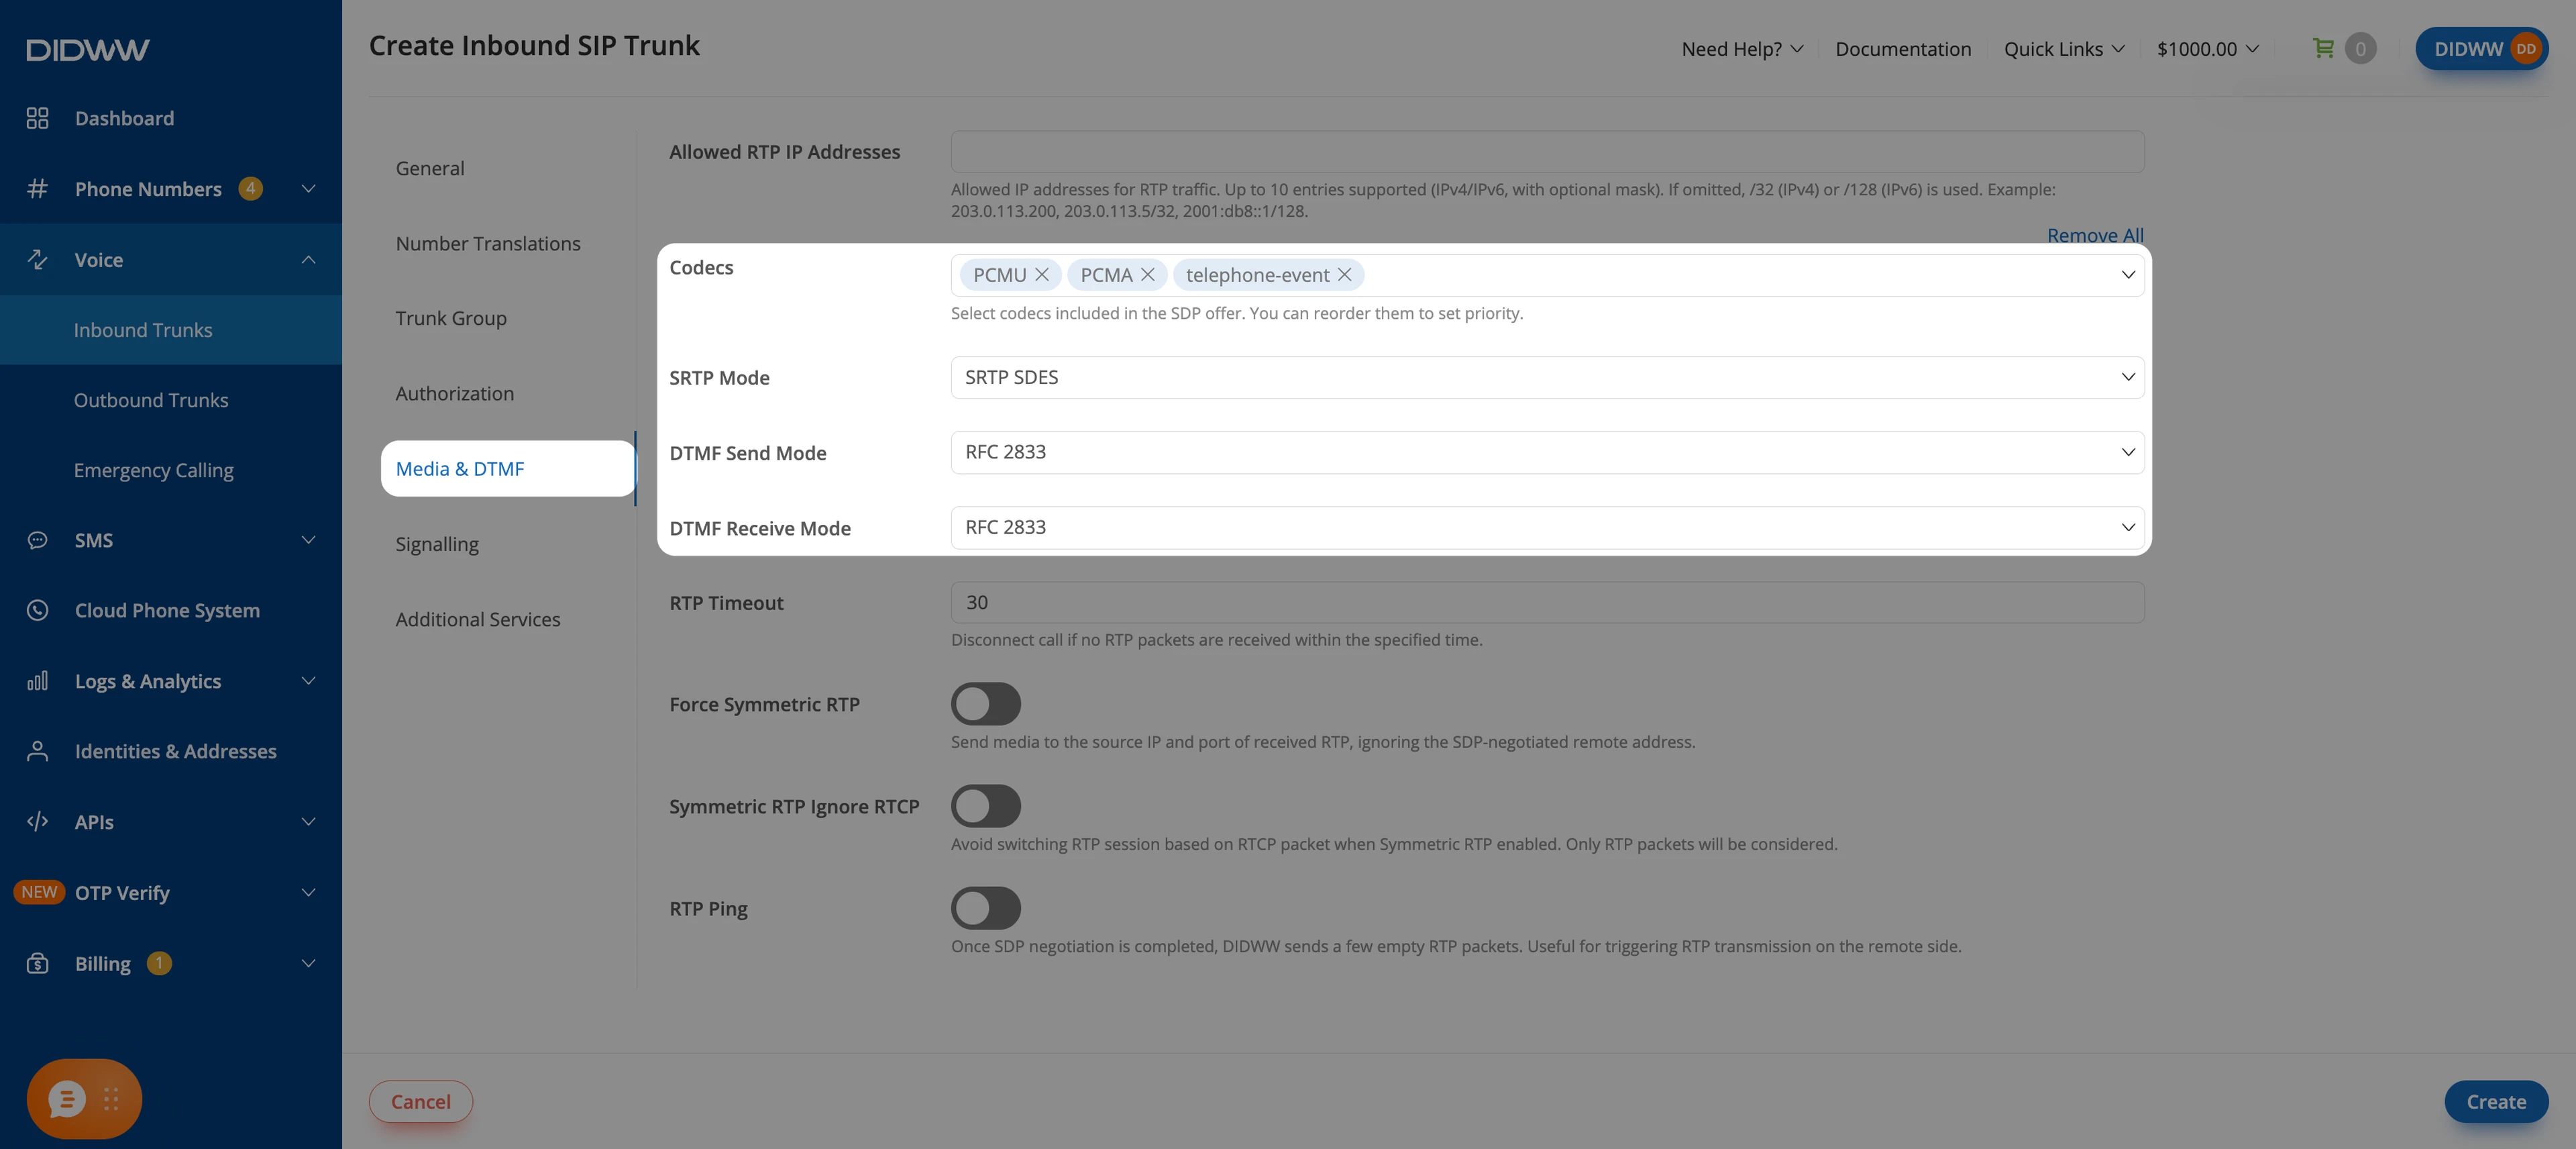Click the Allowed RTP IP Addresses field

1547,151
